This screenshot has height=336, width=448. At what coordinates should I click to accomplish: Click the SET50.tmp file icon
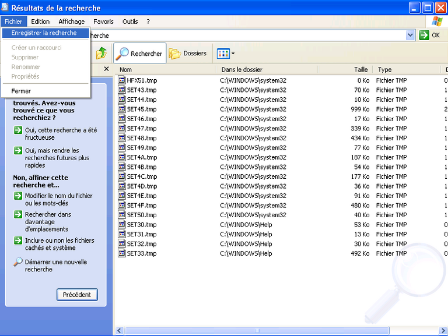click(122, 215)
